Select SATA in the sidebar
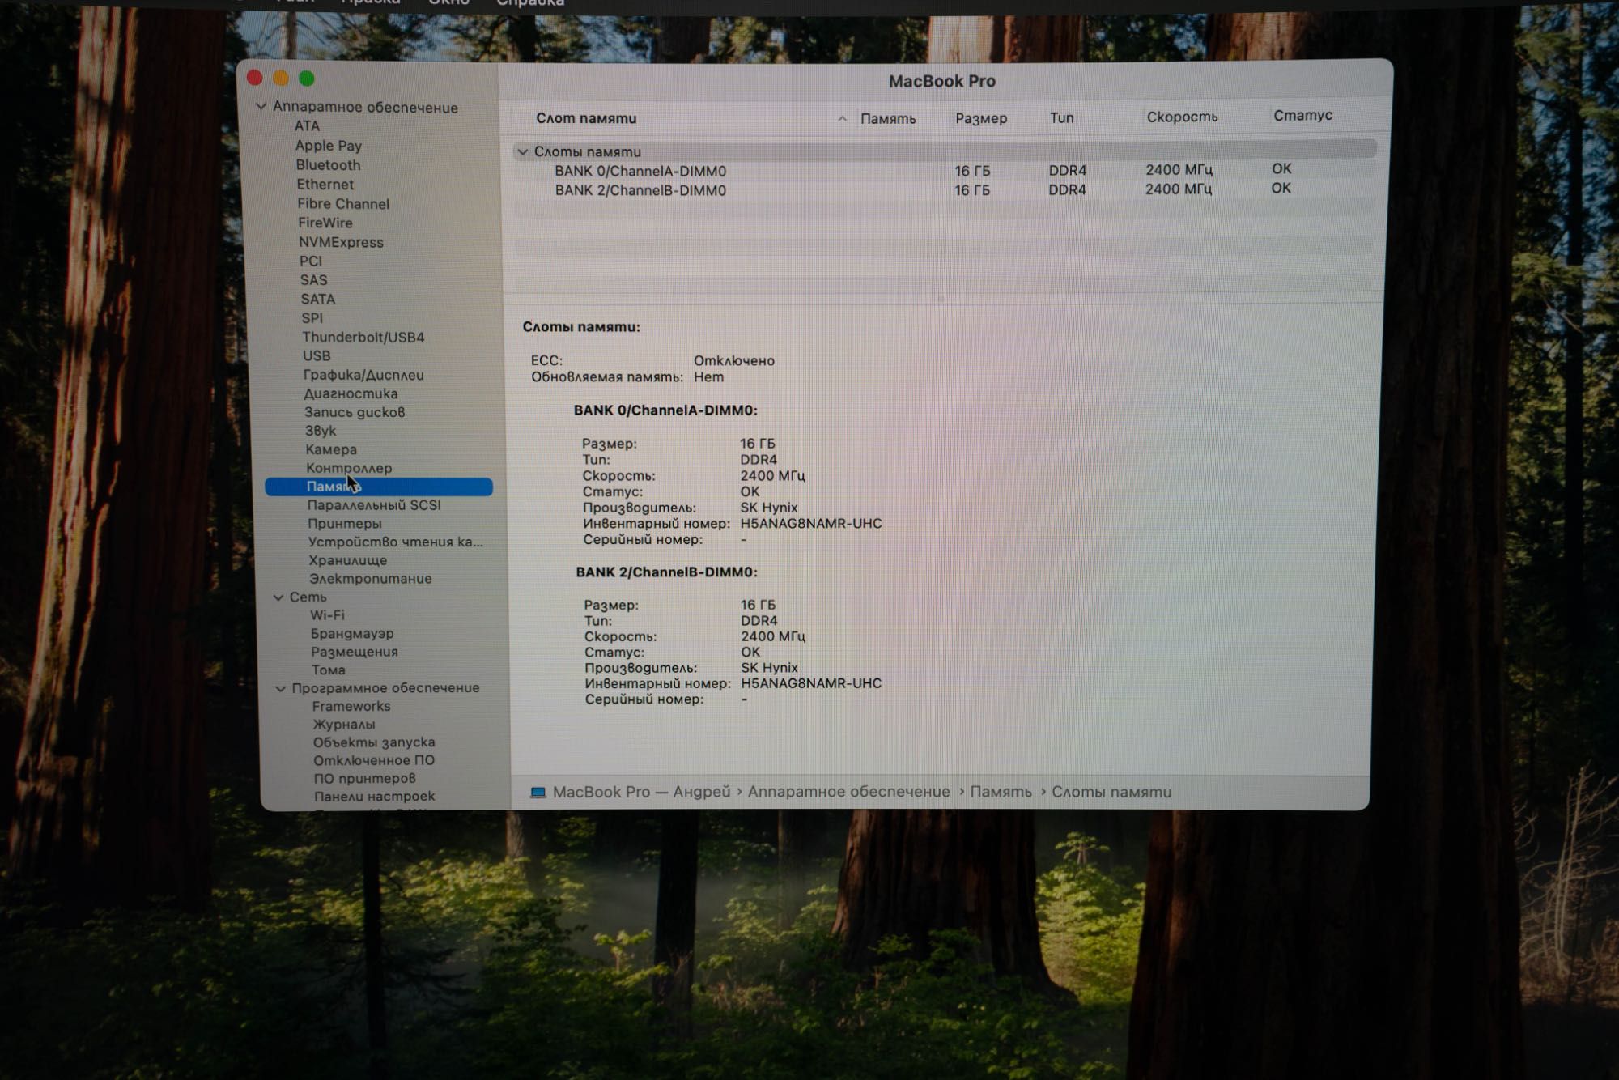This screenshot has height=1080, width=1619. [317, 299]
